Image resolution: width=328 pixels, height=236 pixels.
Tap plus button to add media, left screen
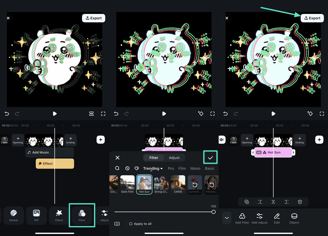[x=101, y=140]
